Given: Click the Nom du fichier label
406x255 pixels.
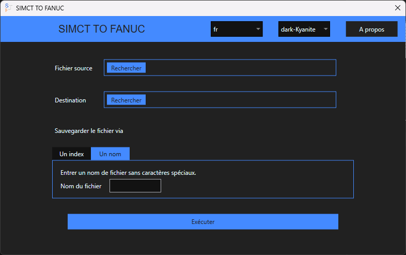Looking at the screenshot, I should pyautogui.click(x=81, y=186).
